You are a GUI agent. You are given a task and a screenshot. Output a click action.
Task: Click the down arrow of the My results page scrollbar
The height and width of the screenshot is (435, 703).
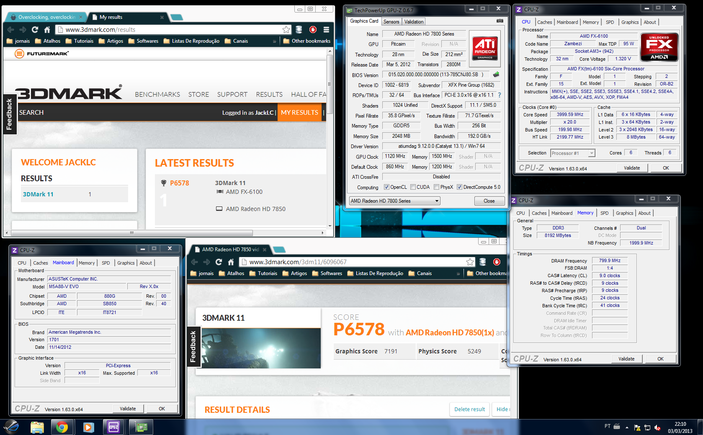(x=330, y=226)
